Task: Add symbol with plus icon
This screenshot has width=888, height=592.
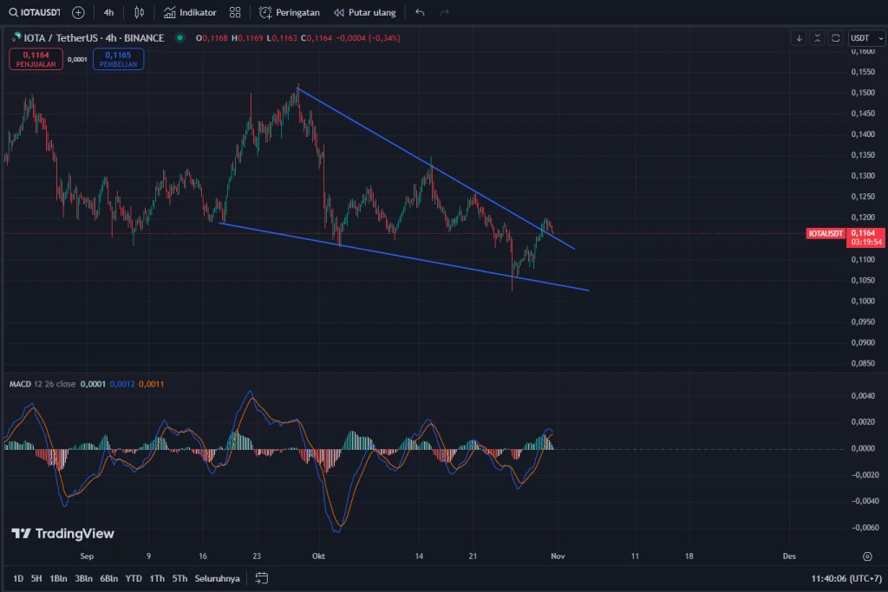Action: 78,12
